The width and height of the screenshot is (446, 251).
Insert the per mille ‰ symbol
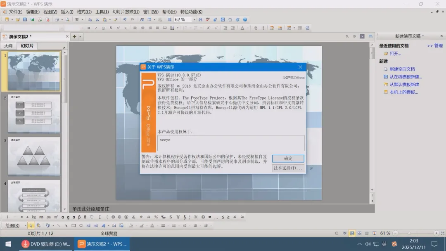click(163, 217)
